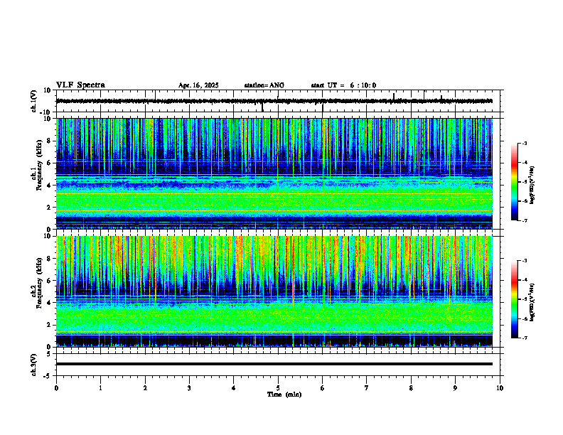Click the "7" tick on the time axis
Image resolution: width=563 pixels, height=435 pixels.
click(x=367, y=388)
